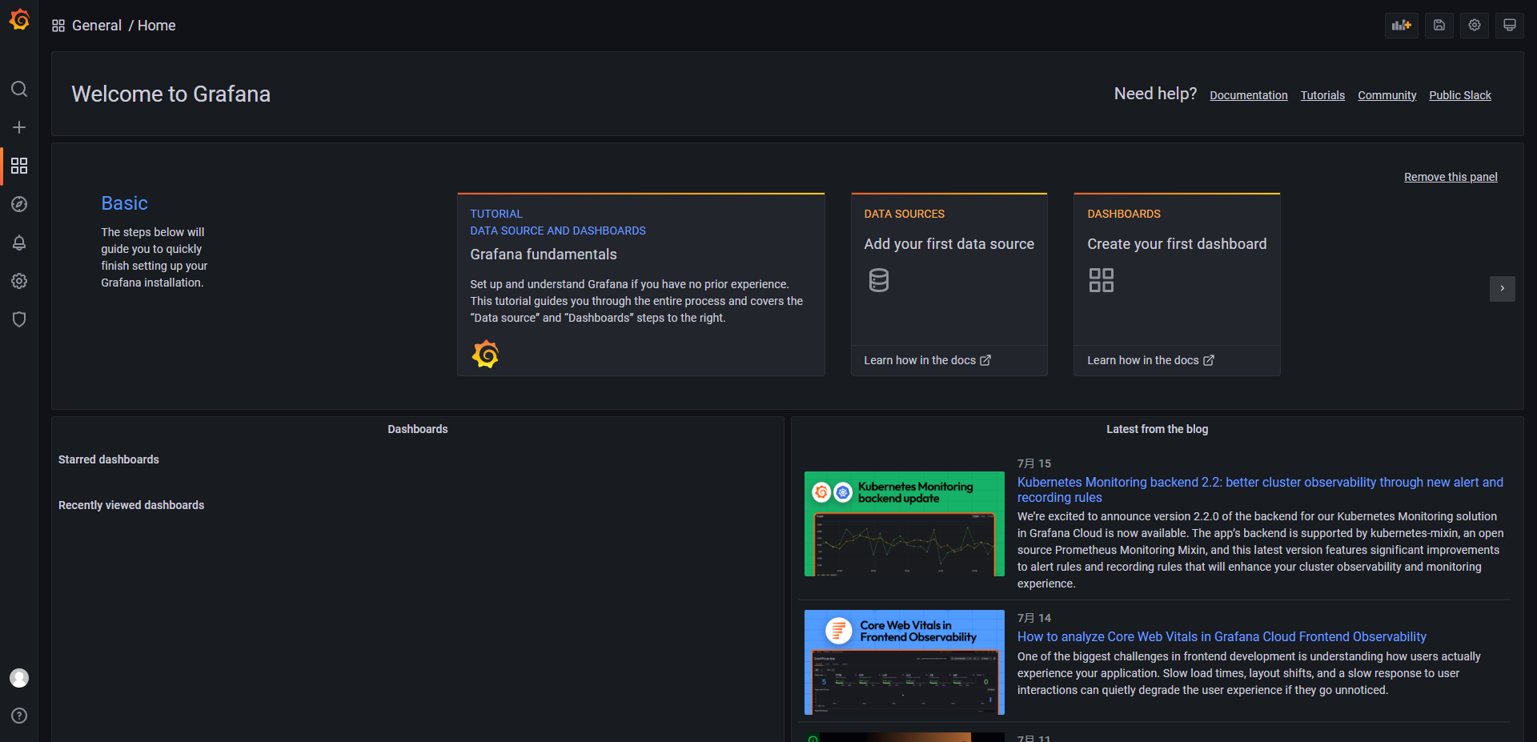Open the Public Slack link

1460,95
